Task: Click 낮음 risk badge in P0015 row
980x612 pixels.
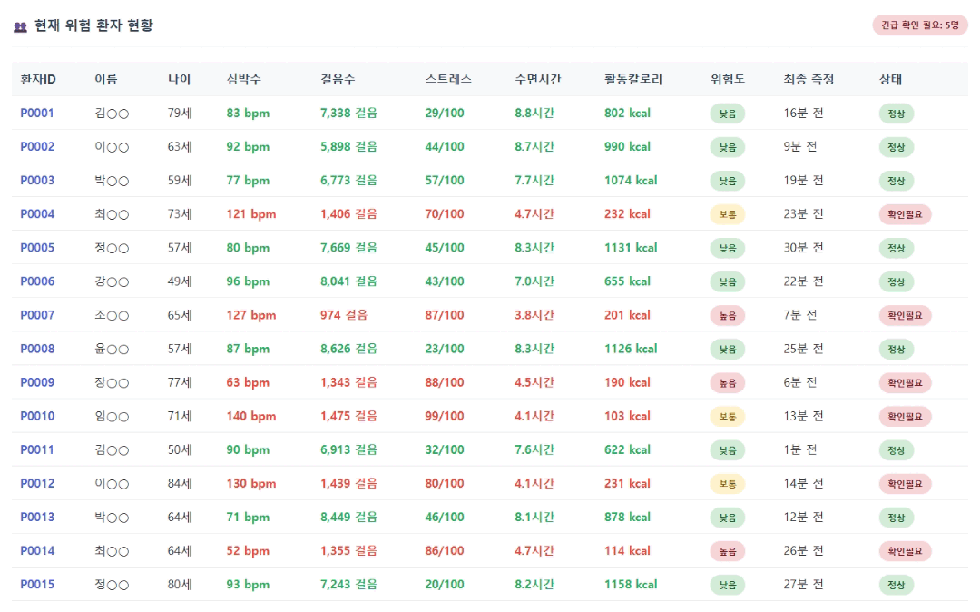Action: 728,585
